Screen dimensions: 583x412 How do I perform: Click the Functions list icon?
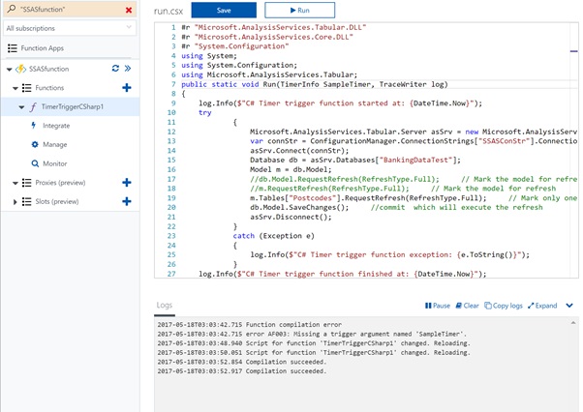click(26, 88)
